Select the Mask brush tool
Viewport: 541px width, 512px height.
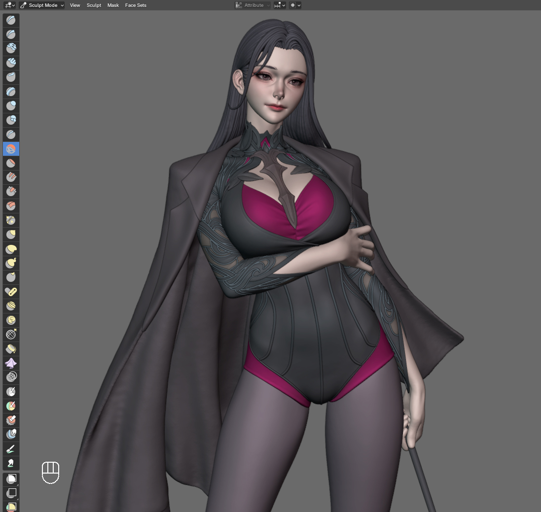[x=11, y=391]
